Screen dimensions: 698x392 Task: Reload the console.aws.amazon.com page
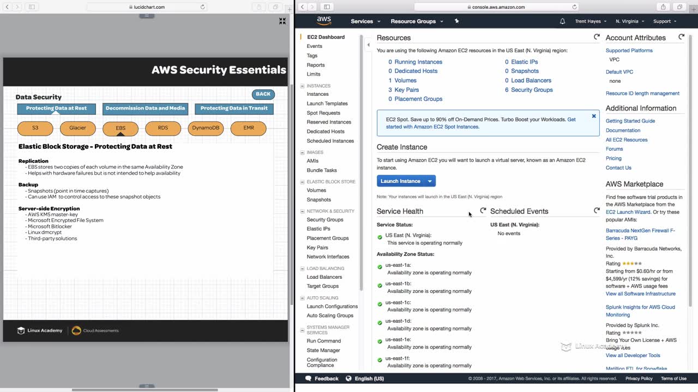574,7
